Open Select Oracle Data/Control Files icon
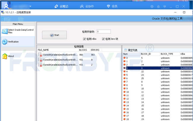This screenshot has height=121, width=193. tap(5, 31)
